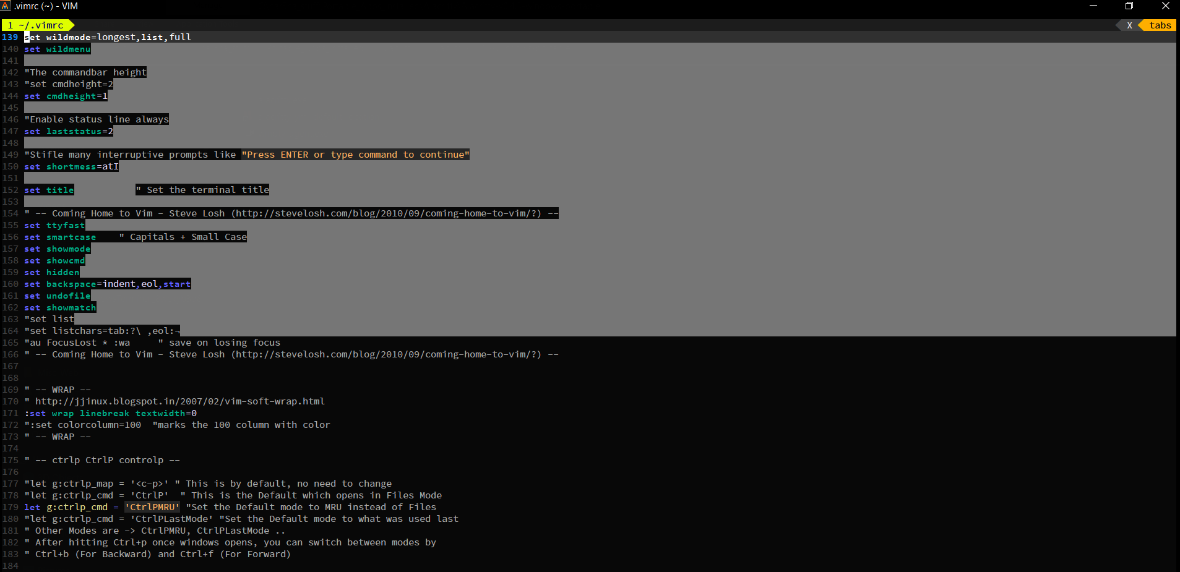Click the block cursor on 'set wildmode'

26,37
